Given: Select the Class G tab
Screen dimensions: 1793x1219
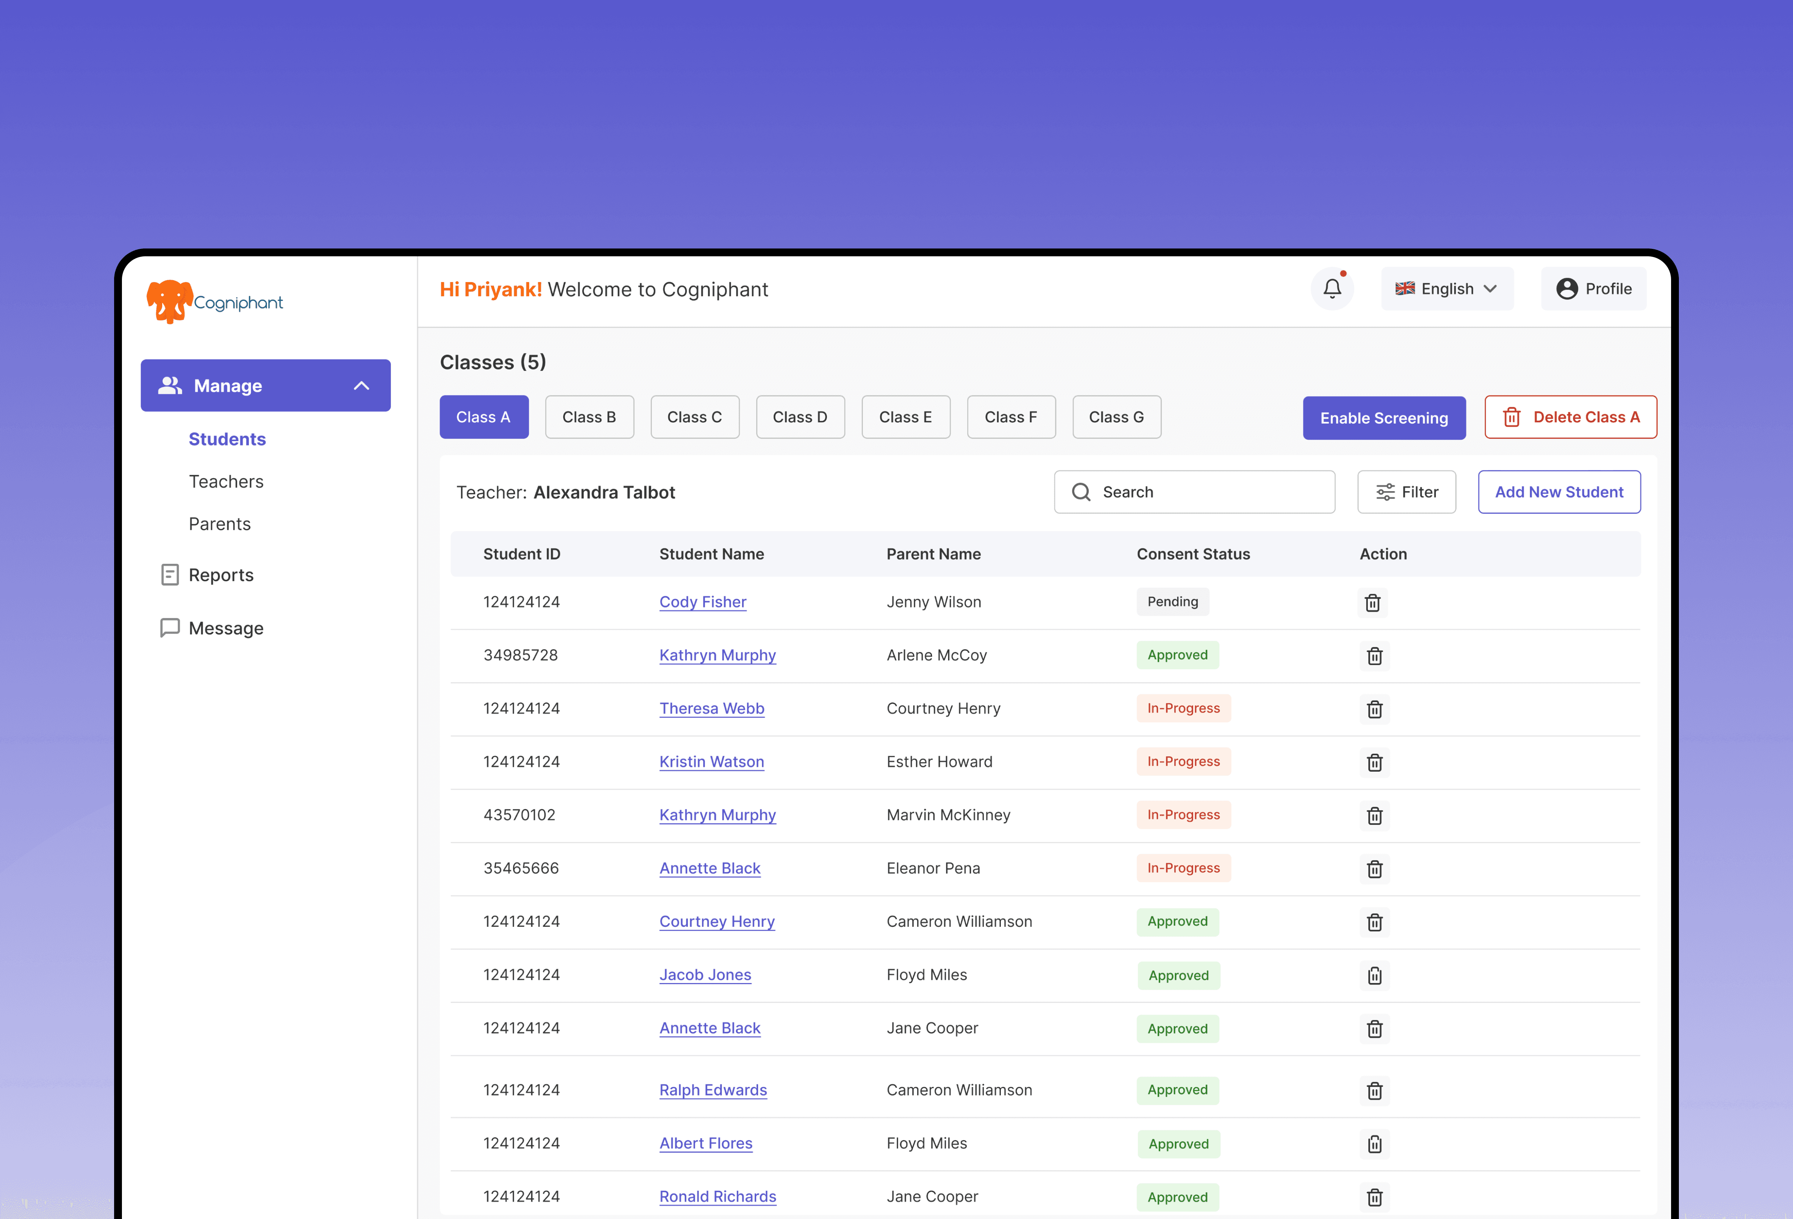Looking at the screenshot, I should [1116, 417].
